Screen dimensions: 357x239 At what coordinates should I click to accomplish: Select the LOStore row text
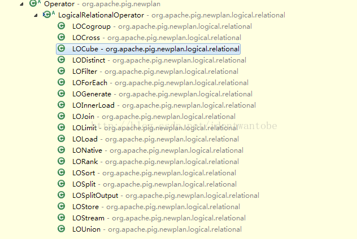pos(156,207)
